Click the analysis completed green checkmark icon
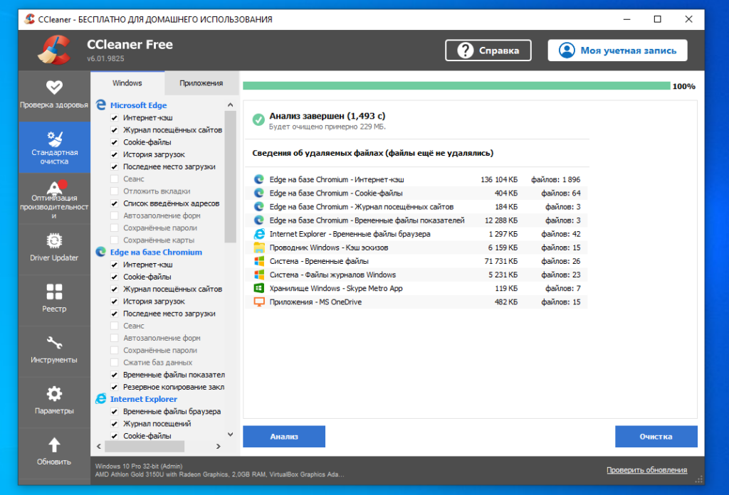This screenshot has height=495, width=729. (258, 119)
